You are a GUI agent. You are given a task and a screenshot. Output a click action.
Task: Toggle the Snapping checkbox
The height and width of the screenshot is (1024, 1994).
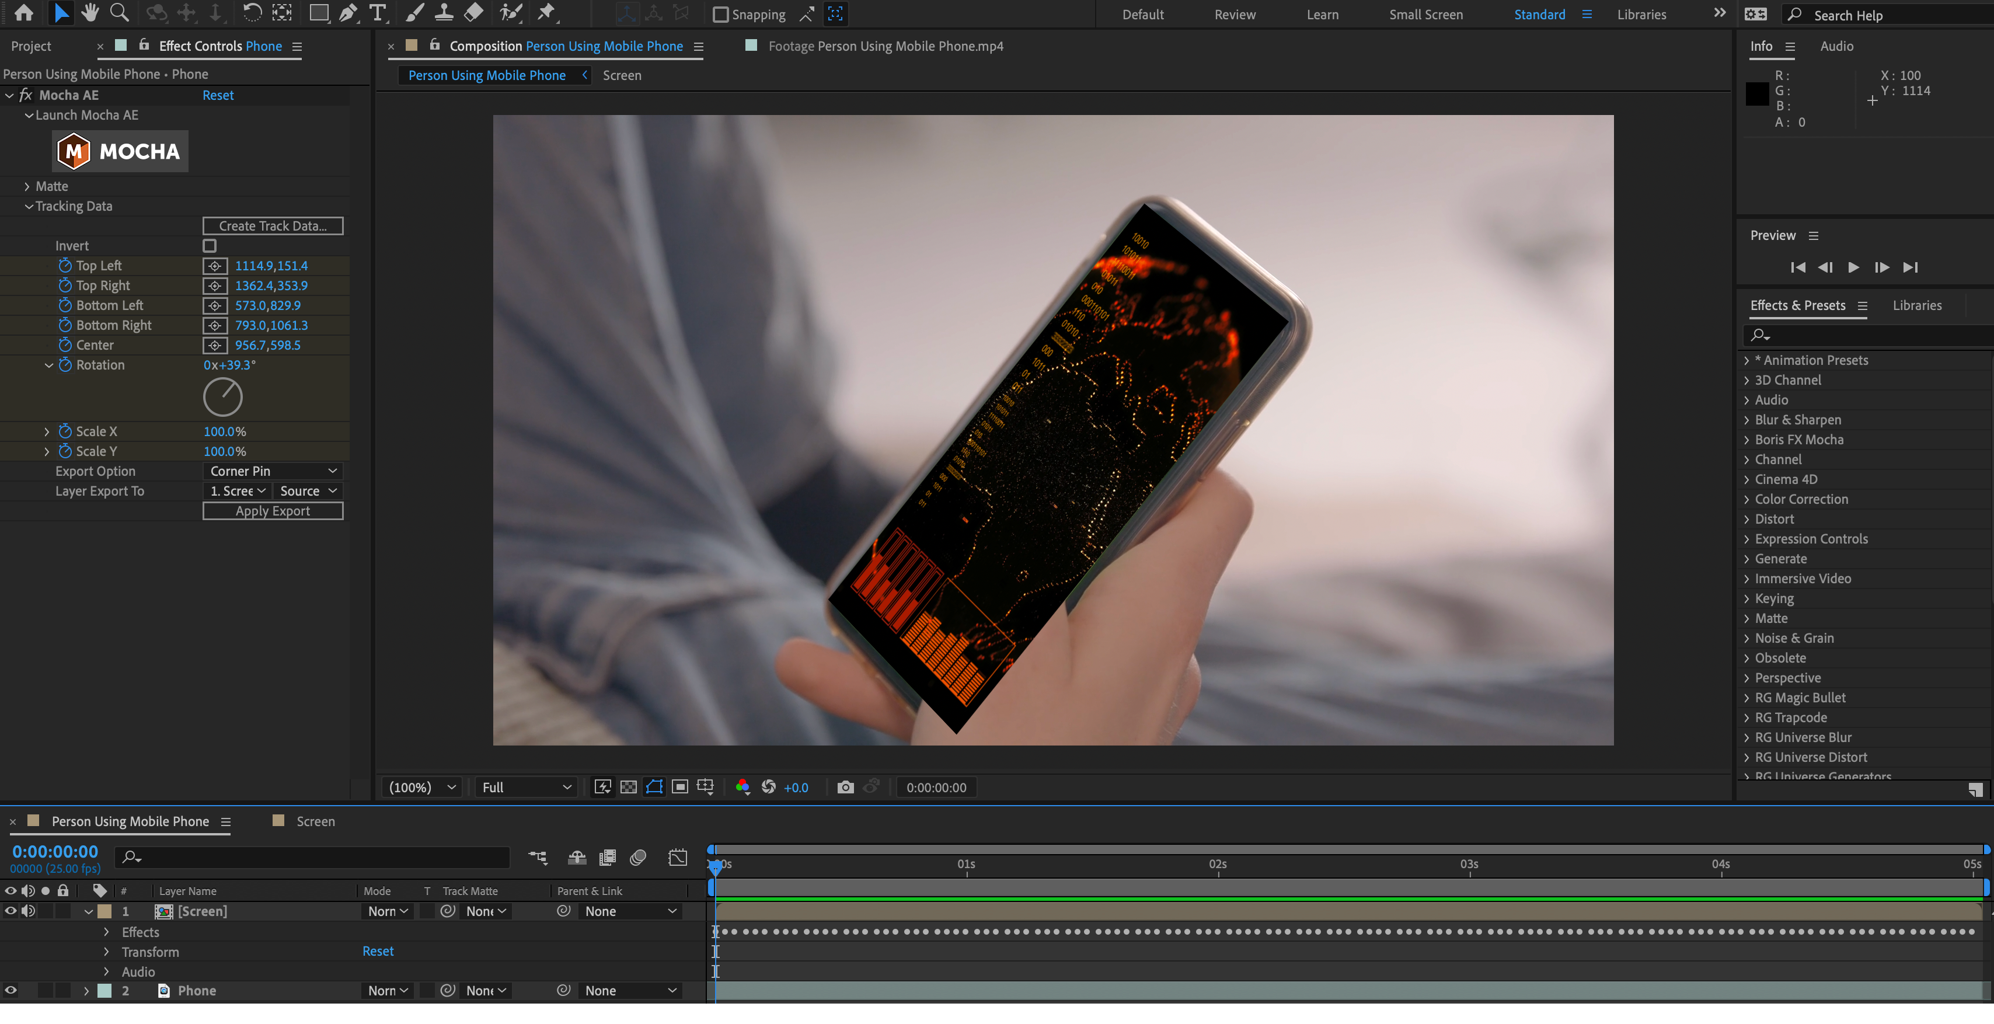pos(721,14)
